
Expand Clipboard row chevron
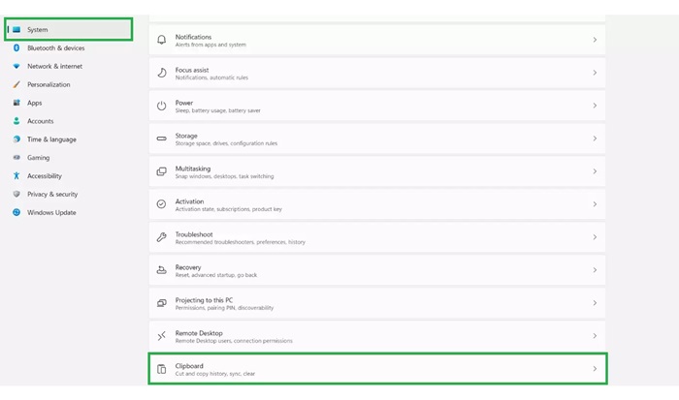[595, 369]
